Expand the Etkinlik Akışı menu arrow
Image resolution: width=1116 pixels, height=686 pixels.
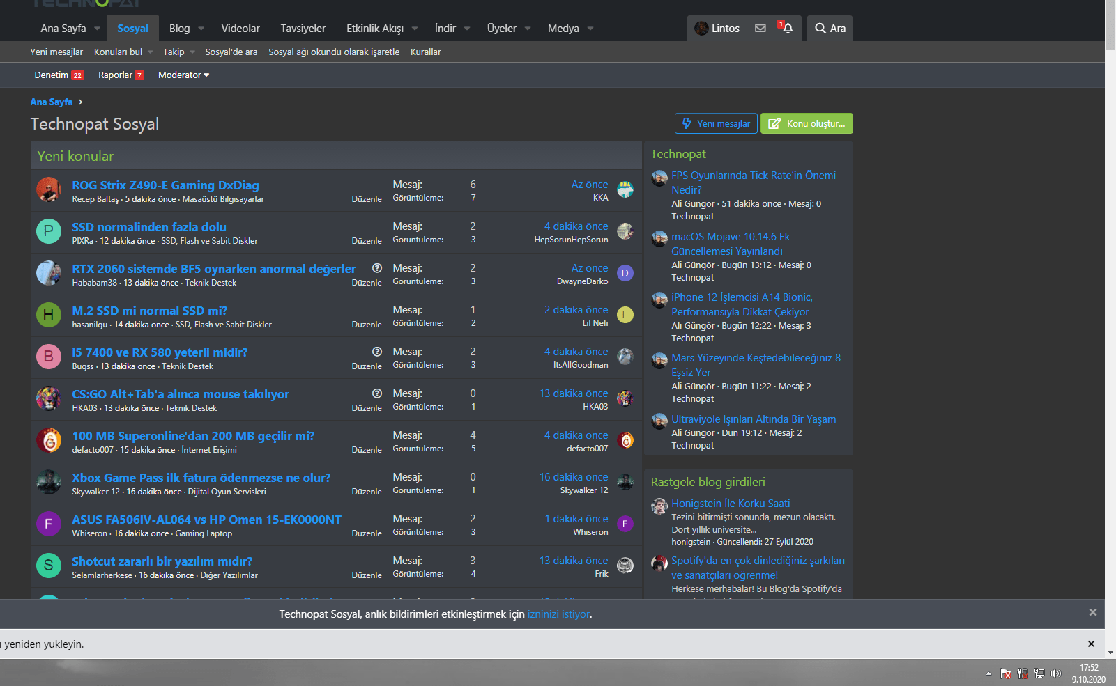tap(415, 29)
